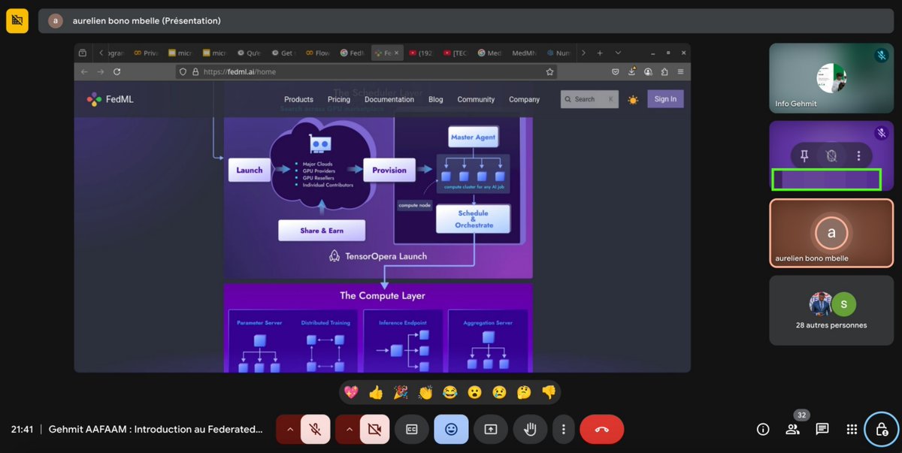Click browser forward arrow in shared screen

pyautogui.click(x=100, y=72)
